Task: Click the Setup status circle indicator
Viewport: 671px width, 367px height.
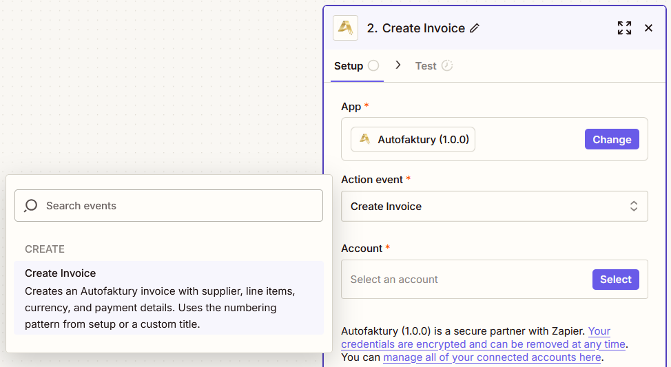Action: coord(373,65)
